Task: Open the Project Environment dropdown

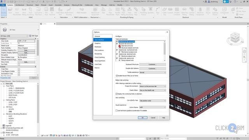Action: [153, 86]
